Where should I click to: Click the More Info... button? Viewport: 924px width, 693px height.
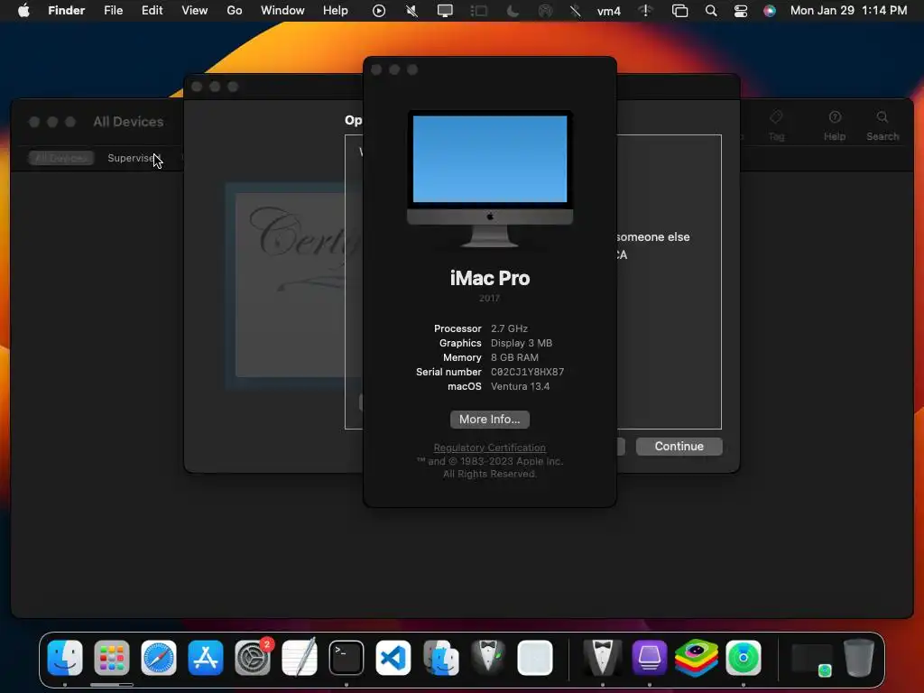490,419
